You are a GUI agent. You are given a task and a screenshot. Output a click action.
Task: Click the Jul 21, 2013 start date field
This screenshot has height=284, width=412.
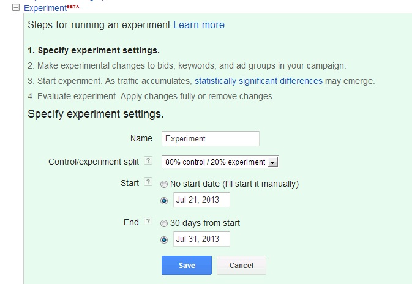point(201,200)
